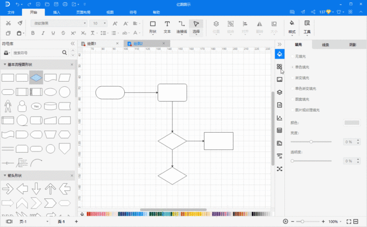Decrease the font size
Viewport: 367px width, 227px height.
(x=126, y=23)
